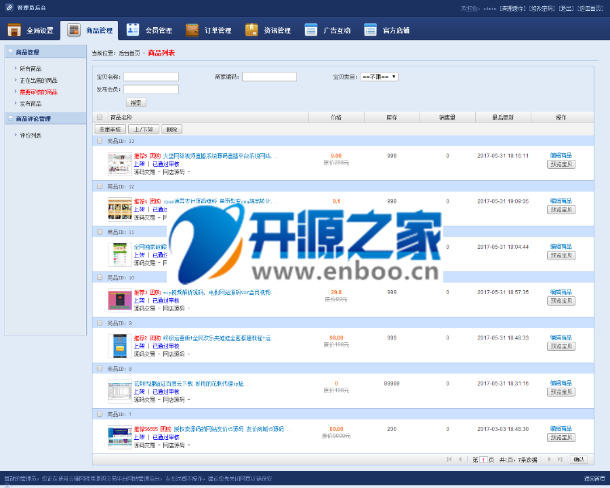
Task: Click 编辑商品 for product ID 10
Action: point(561,292)
